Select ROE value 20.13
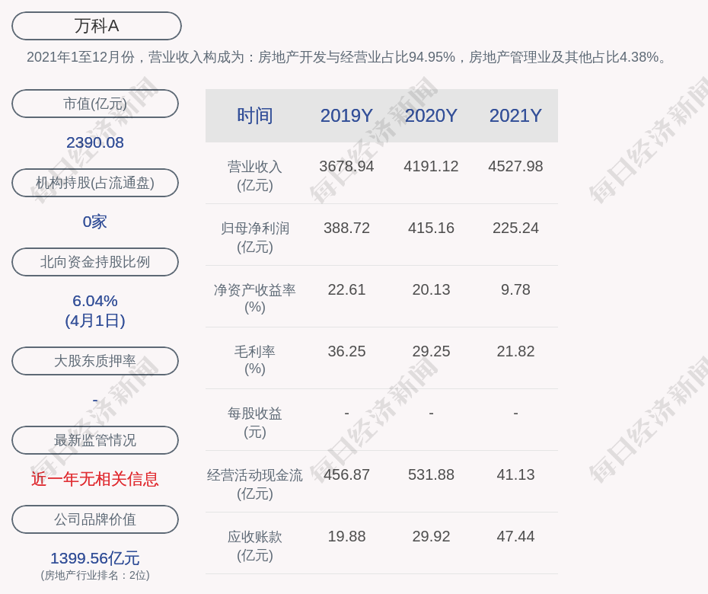 tap(431, 289)
